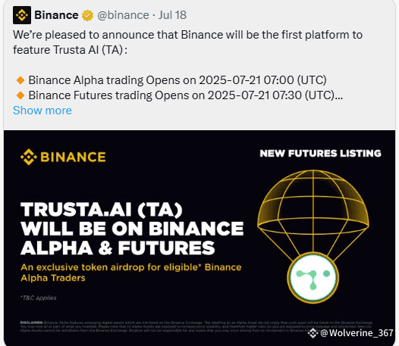Expand tweet with Show more
This screenshot has height=346, width=399.
coord(42,111)
